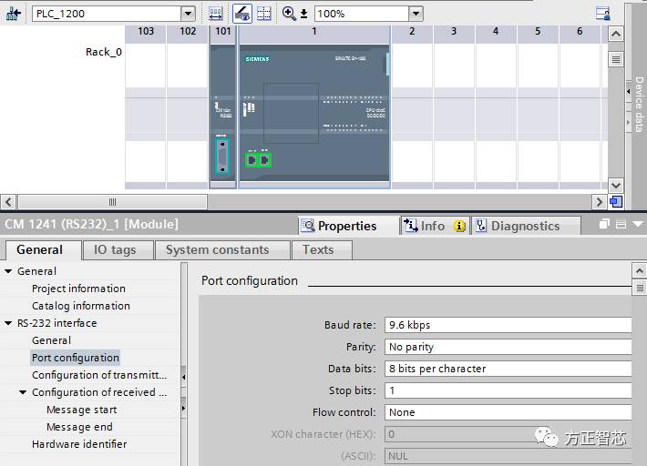Screen dimensions: 647x466
Task: Select Hardware identifier in the tree
Action: (79, 444)
